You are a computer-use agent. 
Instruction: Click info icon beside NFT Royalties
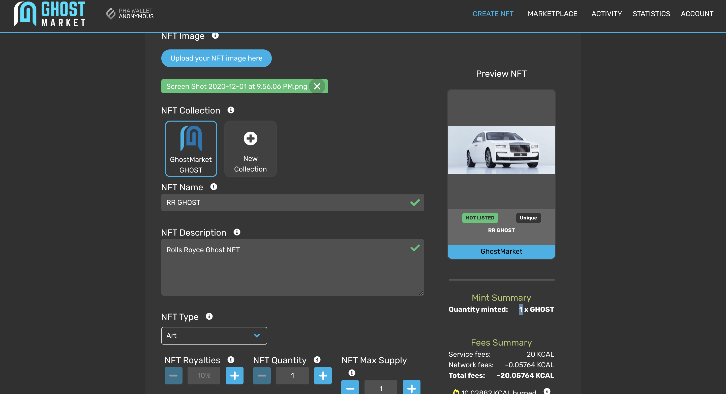231,360
